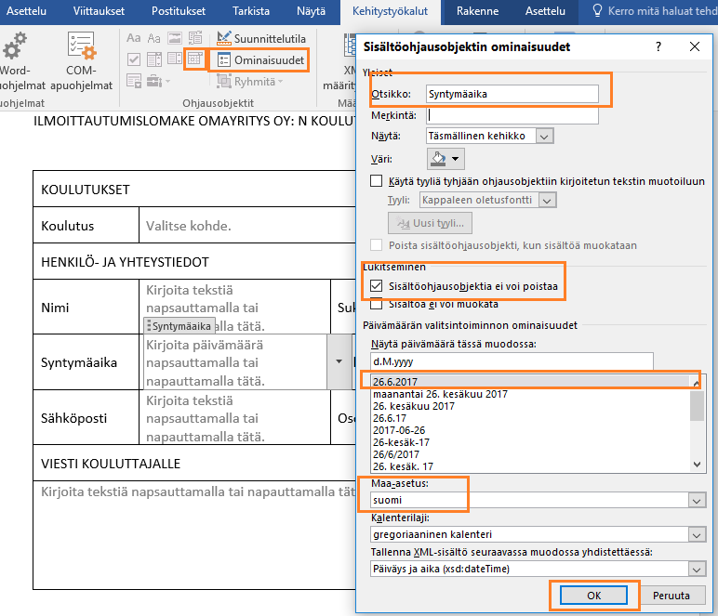Open the Väri color picker button
718x616 pixels.
445,159
